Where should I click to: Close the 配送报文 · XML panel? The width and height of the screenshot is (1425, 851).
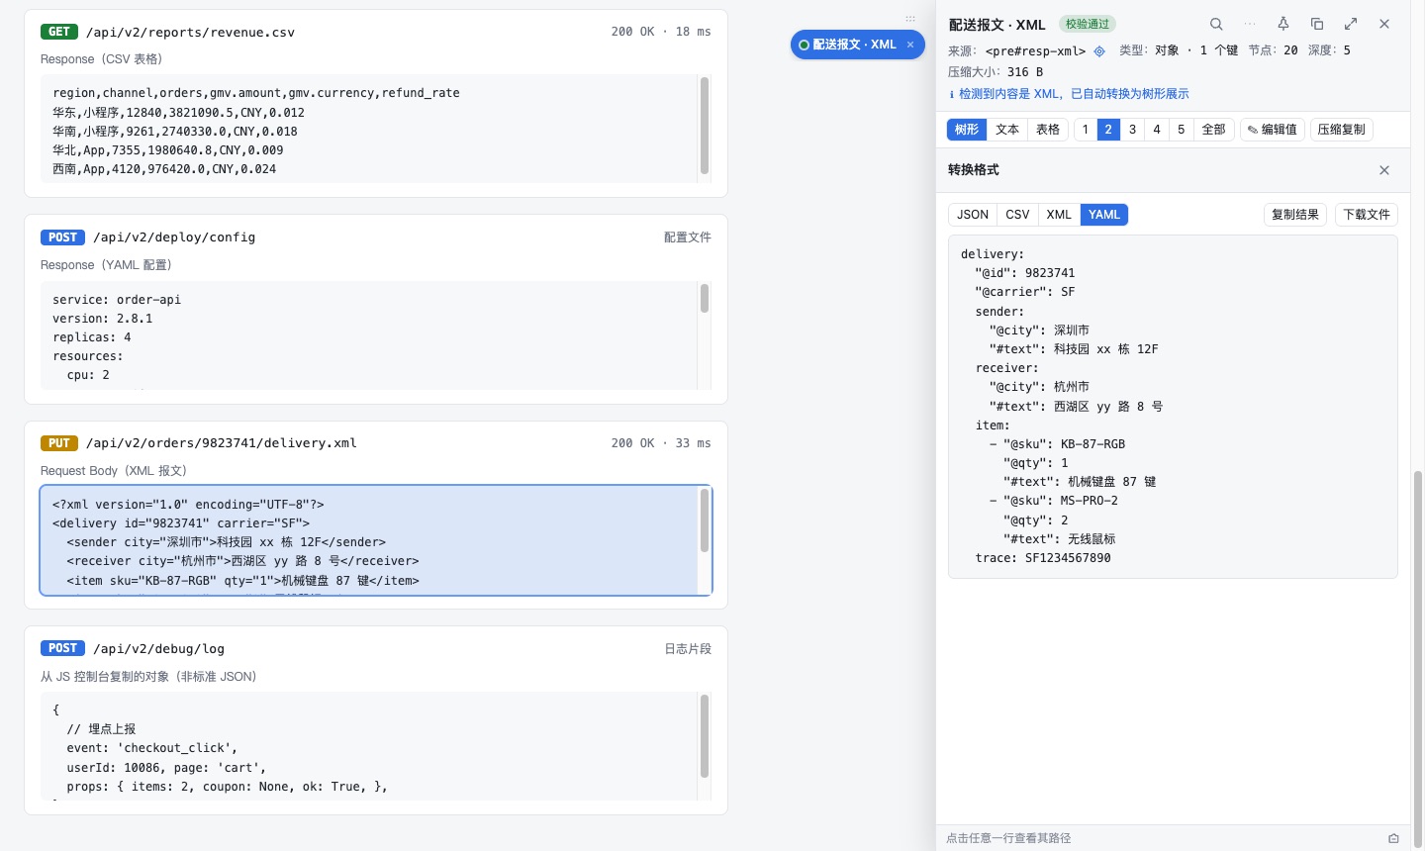coord(1384,24)
